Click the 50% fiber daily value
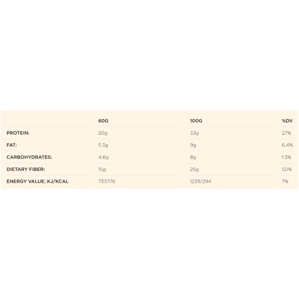Image resolution: width=299 pixels, height=299 pixels. pos(287,169)
